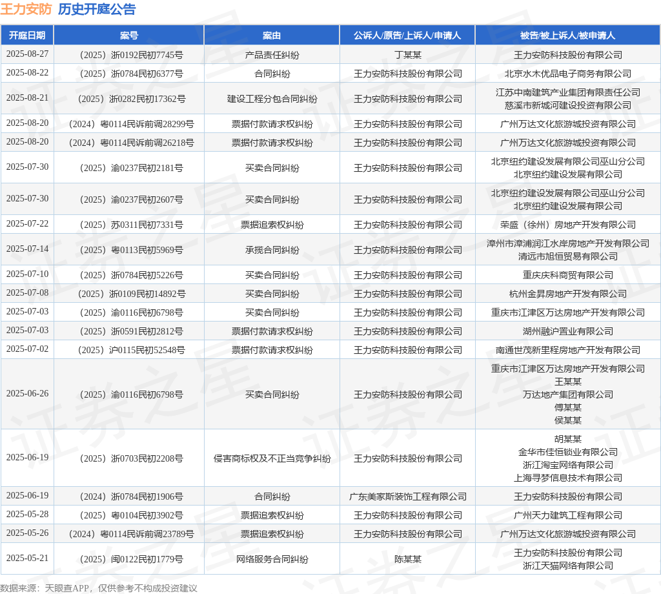Click the date cell 2025-07-14
This screenshot has height=594, width=661.
[27, 249]
